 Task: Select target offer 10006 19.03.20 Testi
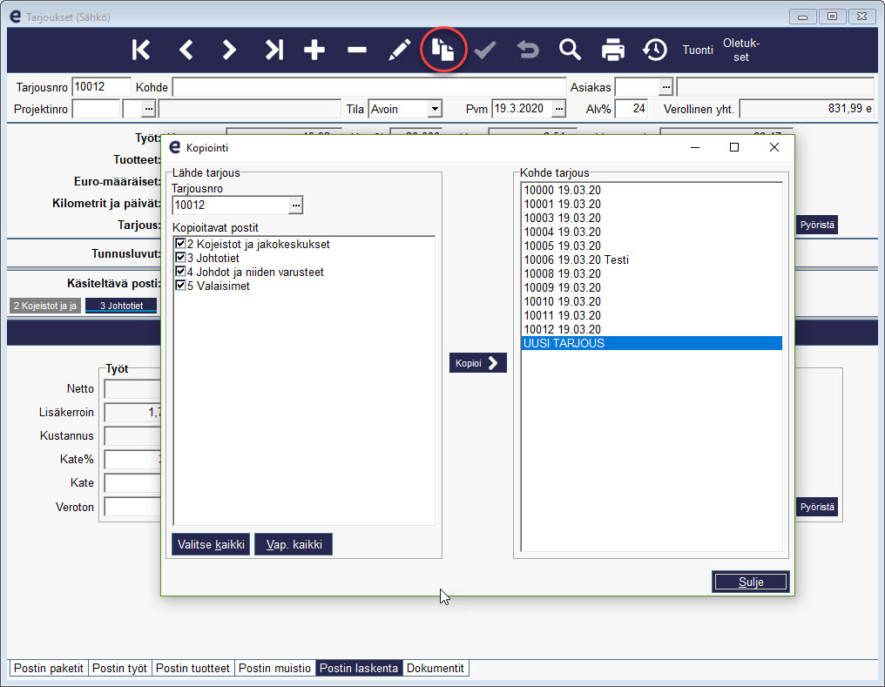click(652, 260)
